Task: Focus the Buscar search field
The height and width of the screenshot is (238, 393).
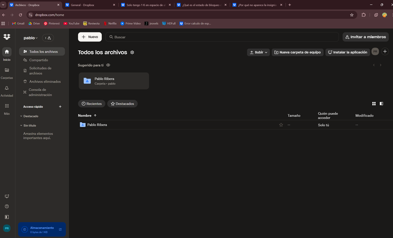Action: click(222, 37)
